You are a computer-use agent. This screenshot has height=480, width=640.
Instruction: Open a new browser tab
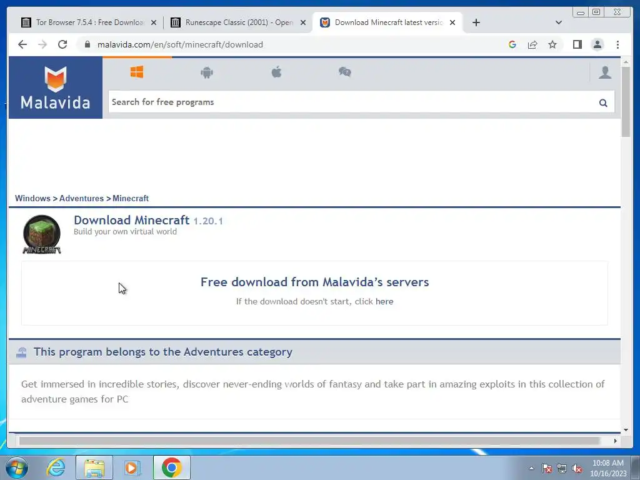(476, 22)
